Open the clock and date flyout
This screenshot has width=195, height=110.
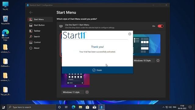(182, 107)
